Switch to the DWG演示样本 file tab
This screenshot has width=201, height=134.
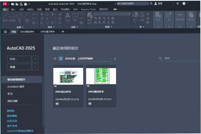(x=48, y=32)
